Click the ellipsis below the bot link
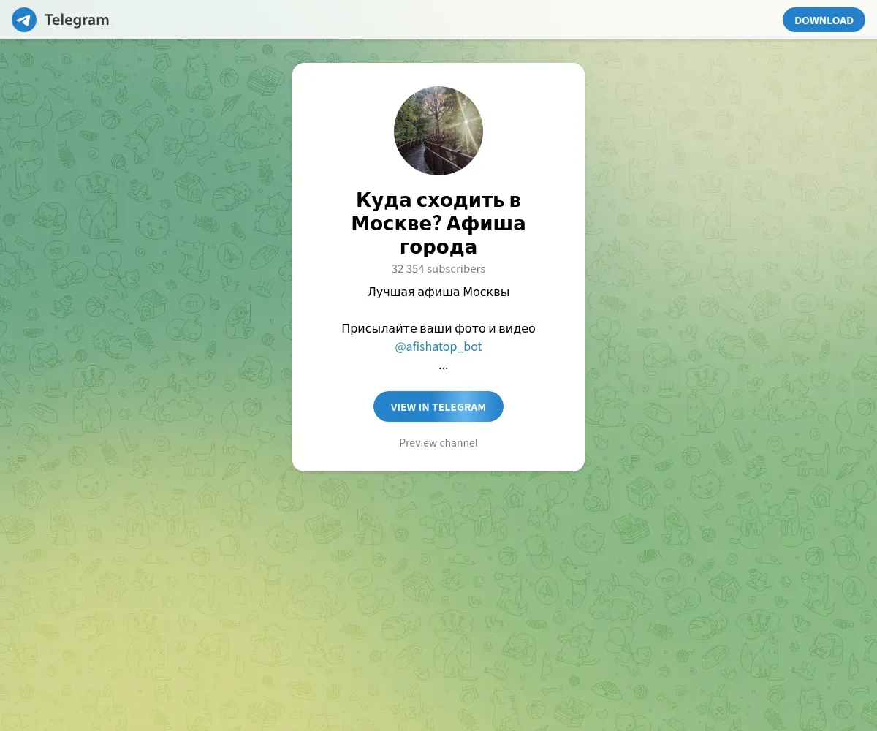Screen dimensions: 877x731 pos(443,366)
